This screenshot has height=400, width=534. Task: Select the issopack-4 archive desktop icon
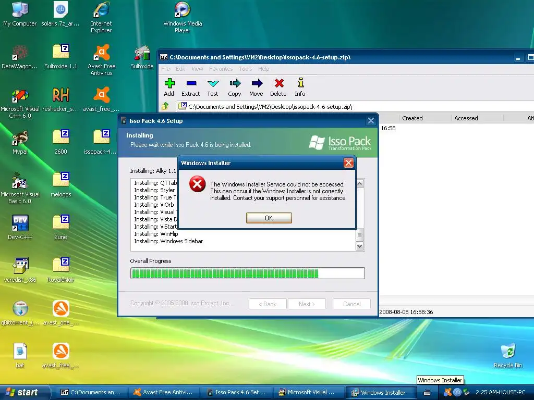[102, 142]
